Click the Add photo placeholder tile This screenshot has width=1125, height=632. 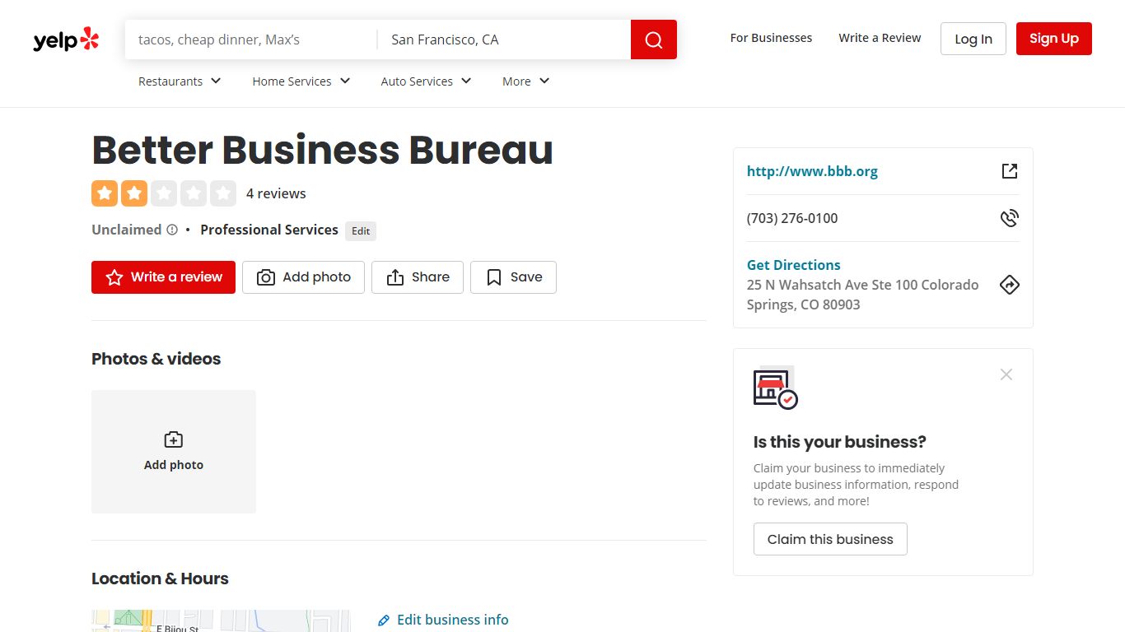[174, 452]
